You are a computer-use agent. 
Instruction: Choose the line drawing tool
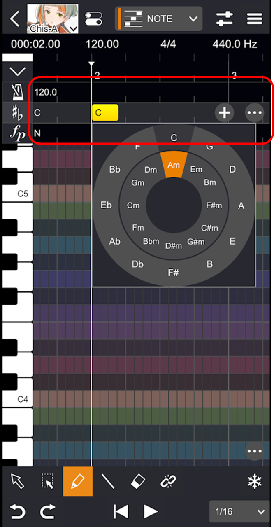click(x=108, y=481)
